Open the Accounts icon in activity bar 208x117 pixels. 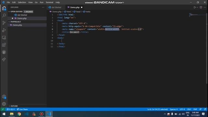tap(4, 97)
